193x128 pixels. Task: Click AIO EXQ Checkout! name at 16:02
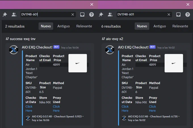point(133,47)
